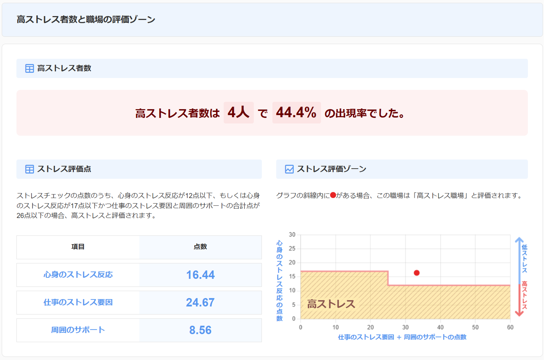Viewport: 544px width, 360px height.
Task: Click the chart x-axis title text
Action: (402, 337)
